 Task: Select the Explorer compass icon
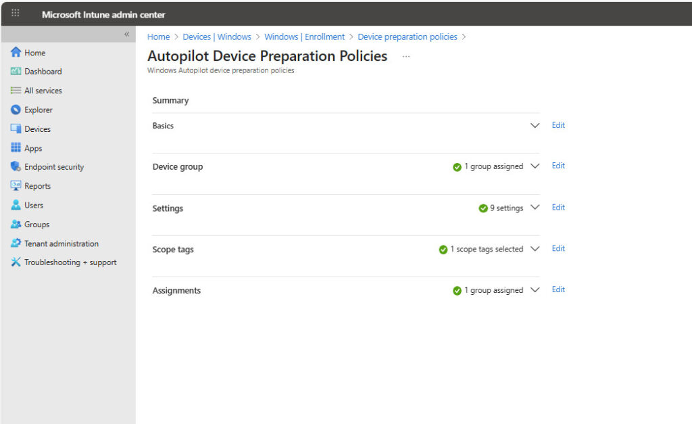pyautogui.click(x=16, y=110)
